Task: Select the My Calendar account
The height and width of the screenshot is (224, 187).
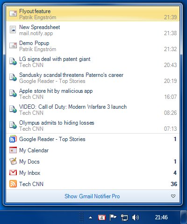Action: 93,150
